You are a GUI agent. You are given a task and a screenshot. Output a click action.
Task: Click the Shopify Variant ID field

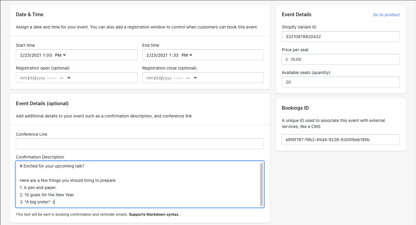341,37
